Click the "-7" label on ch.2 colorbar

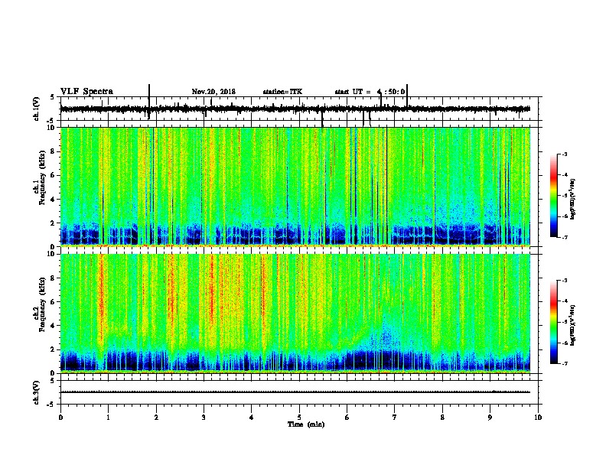[564, 363]
